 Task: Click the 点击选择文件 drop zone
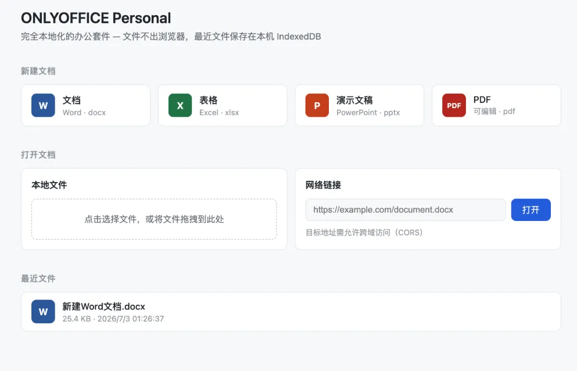[x=154, y=219]
